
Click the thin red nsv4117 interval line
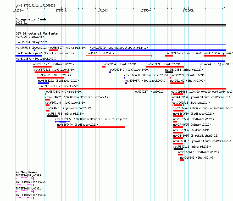(x=119, y=56)
